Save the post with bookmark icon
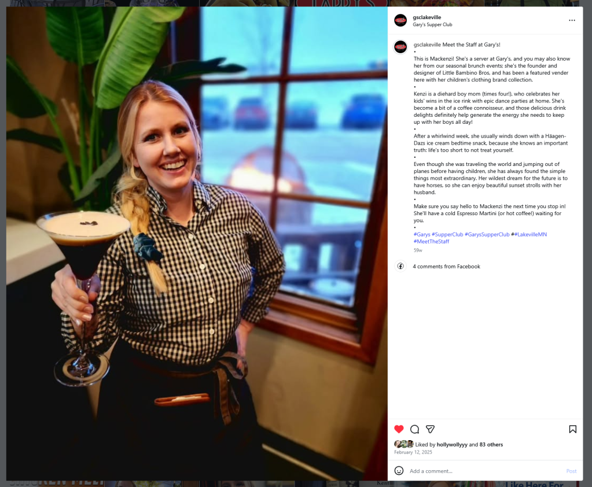The image size is (592, 487). pos(572,429)
